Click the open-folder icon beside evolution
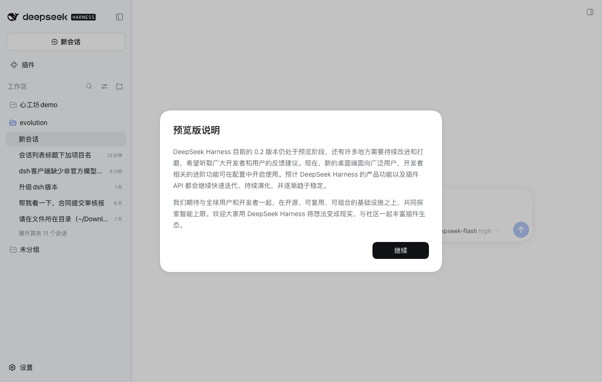The width and height of the screenshot is (602, 382). (x=13, y=123)
